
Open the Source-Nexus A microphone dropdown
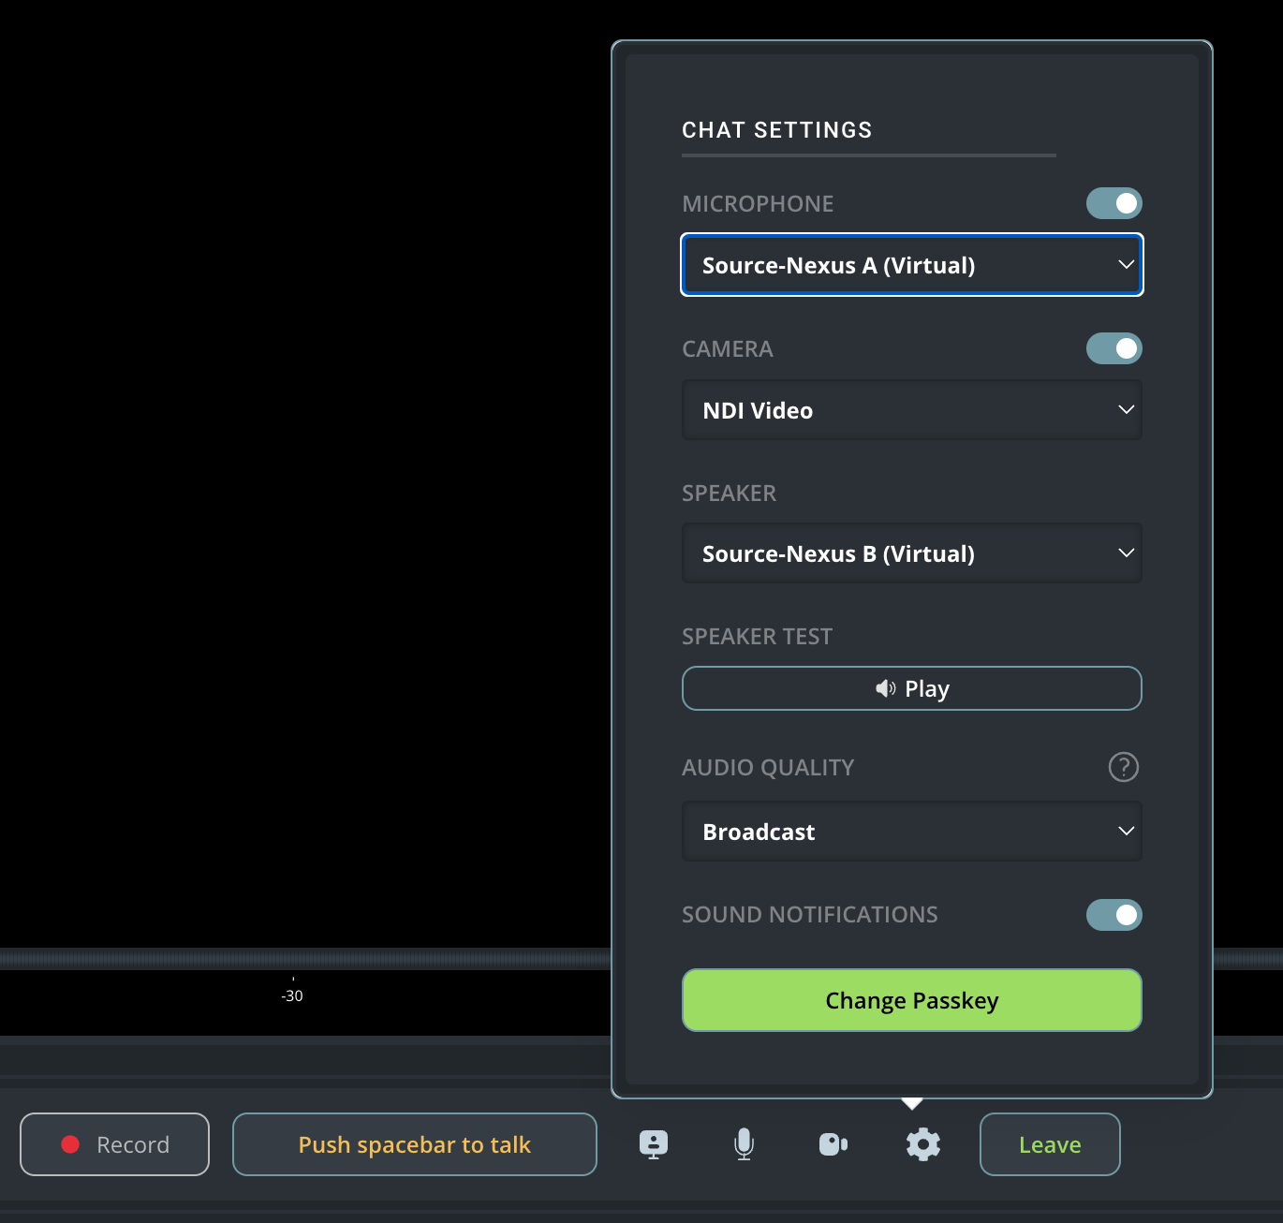[x=911, y=265]
